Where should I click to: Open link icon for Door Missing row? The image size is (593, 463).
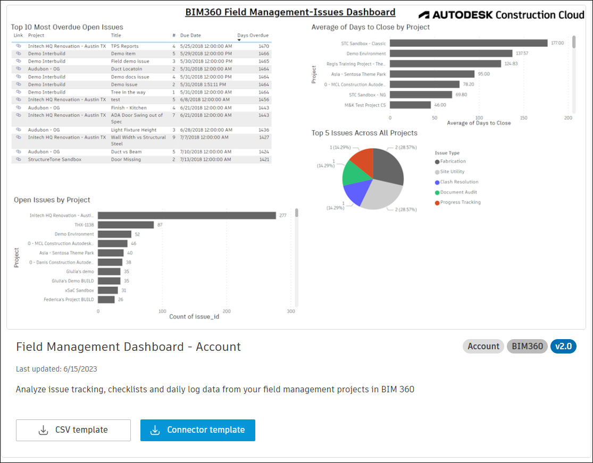pyautogui.click(x=18, y=159)
